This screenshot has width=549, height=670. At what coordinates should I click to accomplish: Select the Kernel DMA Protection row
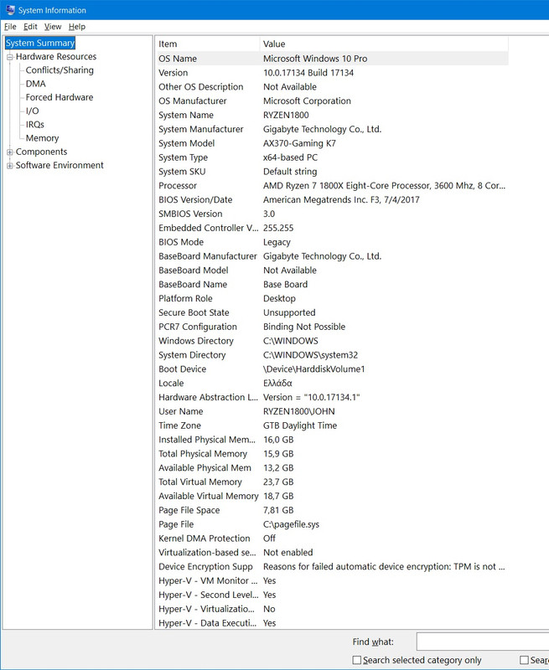(x=333, y=538)
